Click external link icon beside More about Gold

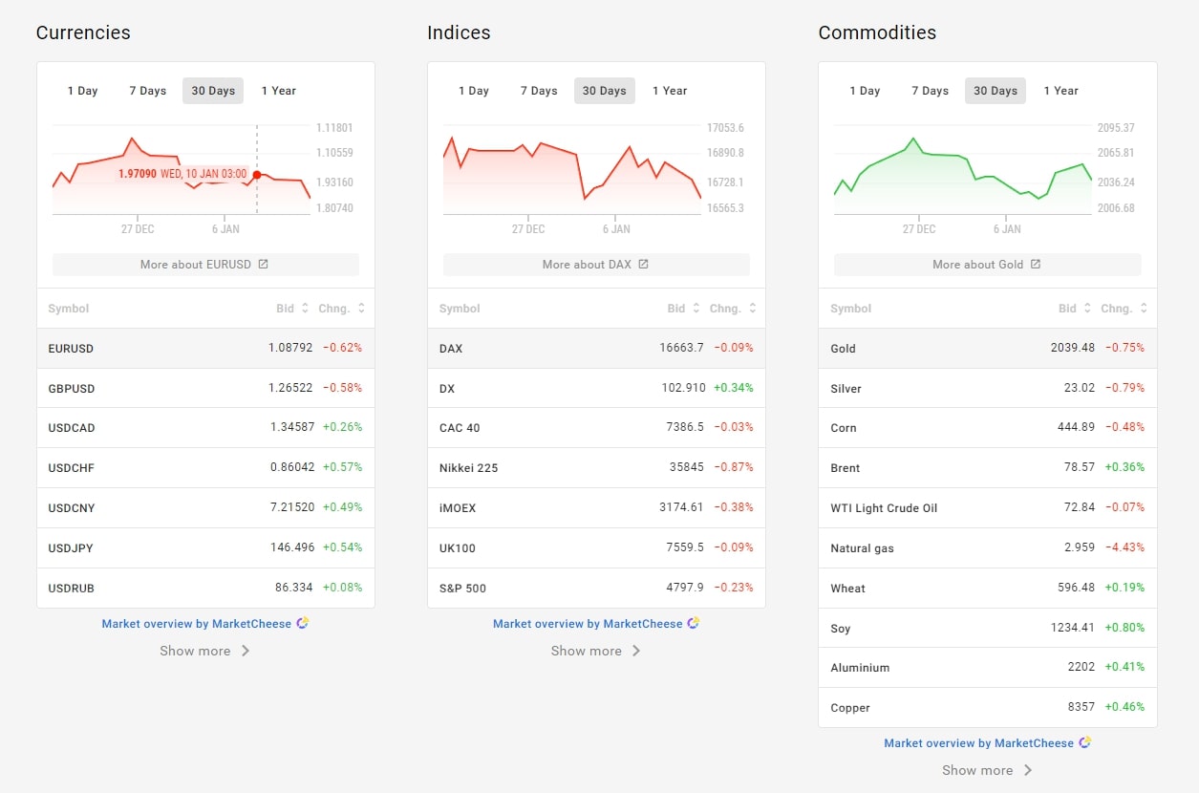pyautogui.click(x=1035, y=265)
